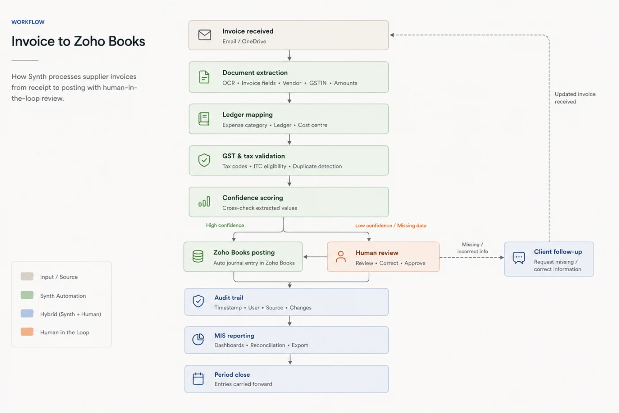Click the High confidence branch label
This screenshot has width=619, height=413.
click(225, 225)
